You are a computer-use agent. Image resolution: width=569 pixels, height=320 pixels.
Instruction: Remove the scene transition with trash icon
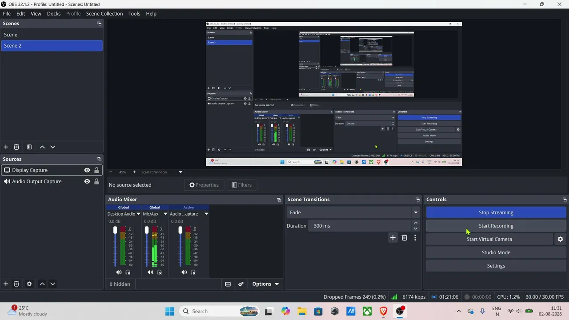405,238
